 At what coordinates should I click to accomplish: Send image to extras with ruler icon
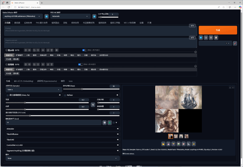[189, 144]
